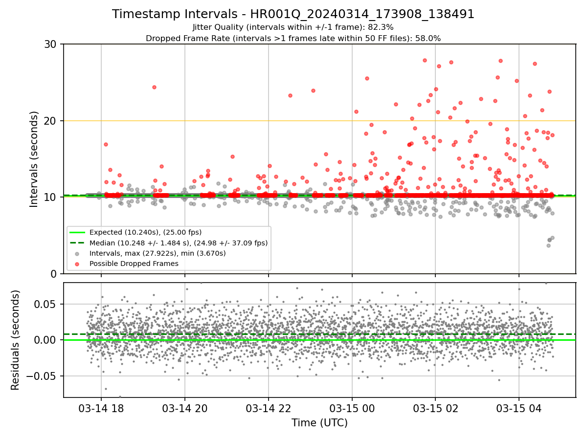Image resolution: width=587 pixels, height=440 pixels.
Task: Click the 'Jitter Quality' subtitle line showing 82.3%
Action: (293, 27)
